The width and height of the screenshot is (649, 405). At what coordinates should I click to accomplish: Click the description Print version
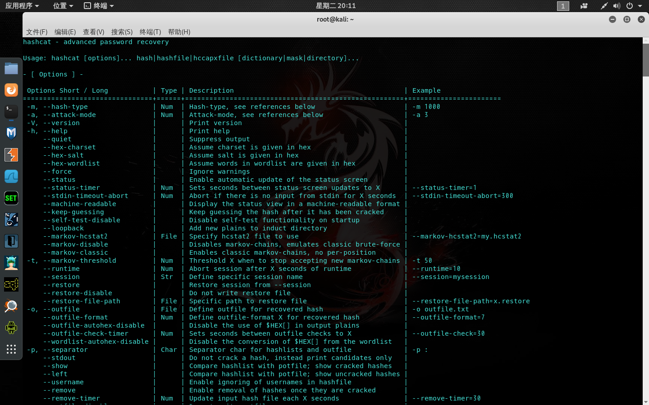pos(215,123)
